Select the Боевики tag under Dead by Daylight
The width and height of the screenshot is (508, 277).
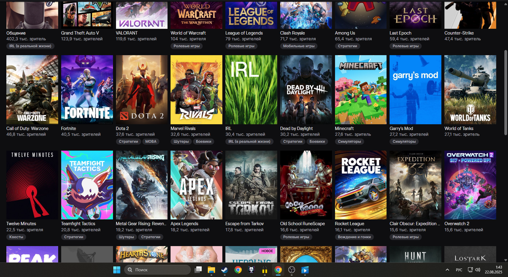click(317, 142)
